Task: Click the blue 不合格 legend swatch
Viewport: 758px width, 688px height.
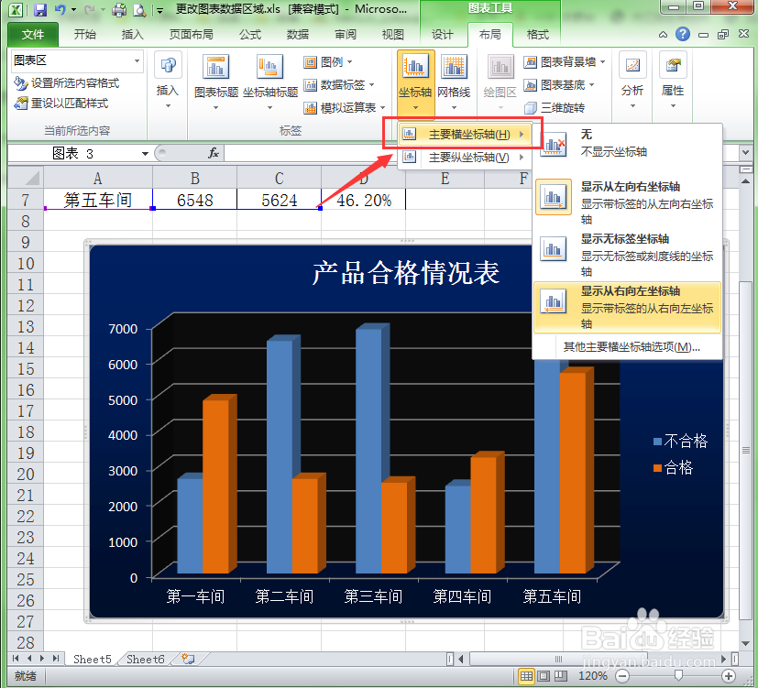Action: click(x=657, y=442)
